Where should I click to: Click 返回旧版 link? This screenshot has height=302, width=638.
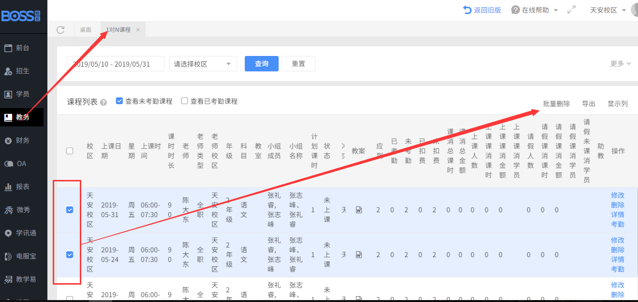click(x=482, y=10)
